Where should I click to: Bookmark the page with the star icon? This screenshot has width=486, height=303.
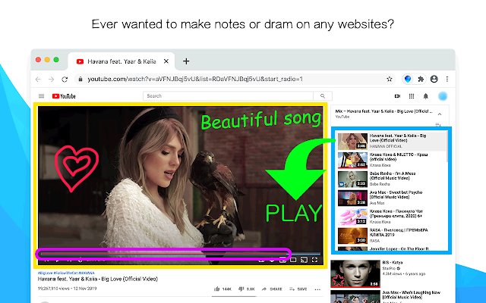[390, 79]
